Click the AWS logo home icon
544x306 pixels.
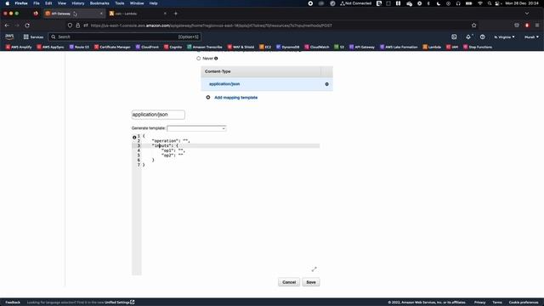tap(9, 37)
